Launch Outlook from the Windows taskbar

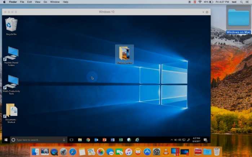(96, 140)
